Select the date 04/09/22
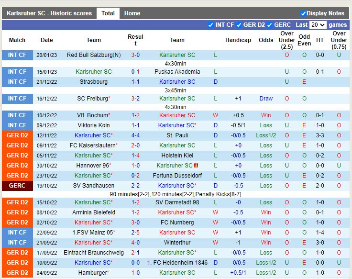This screenshot has width=352, height=279. pos(47,273)
